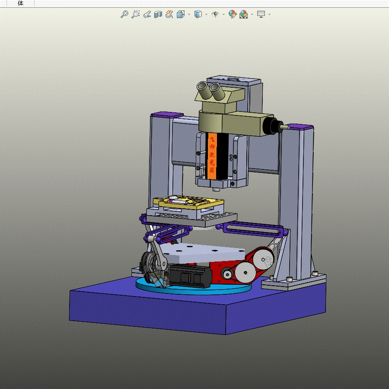Open the Edit Appearance color tool

coord(233,14)
